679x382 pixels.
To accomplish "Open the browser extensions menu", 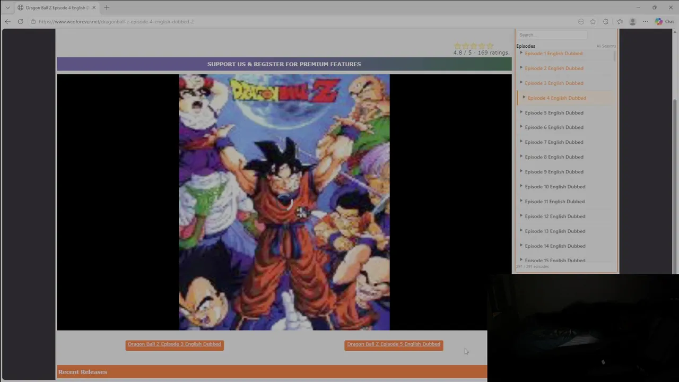I will 606,22.
